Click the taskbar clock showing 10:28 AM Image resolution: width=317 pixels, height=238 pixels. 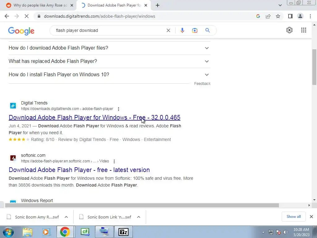(301, 232)
